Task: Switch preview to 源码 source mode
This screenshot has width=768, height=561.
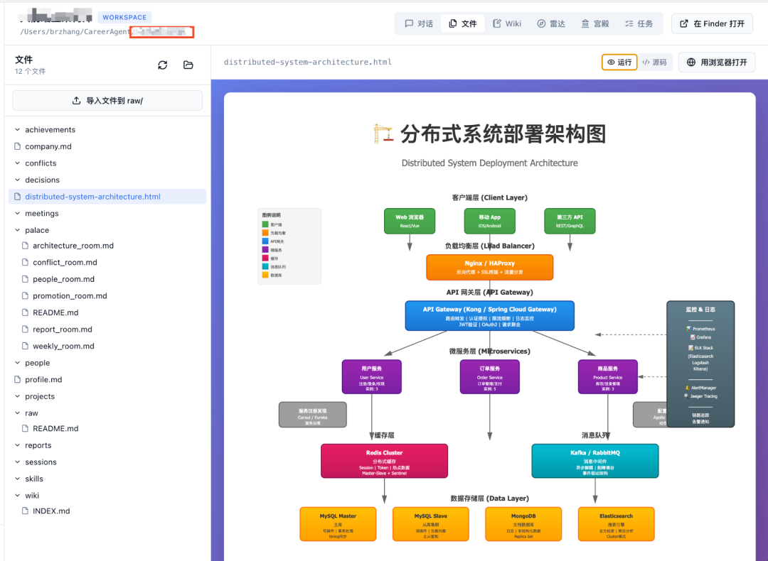Action: (x=654, y=62)
